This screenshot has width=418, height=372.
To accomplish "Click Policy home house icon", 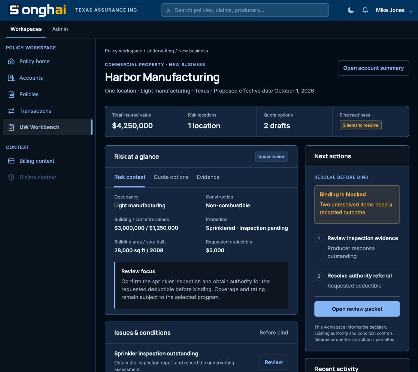I will click(x=11, y=61).
